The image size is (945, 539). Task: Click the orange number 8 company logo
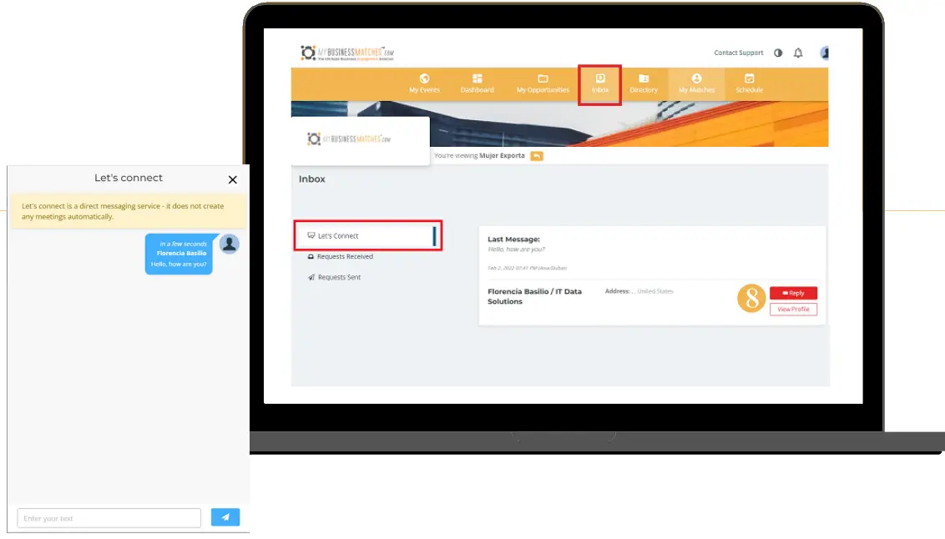(x=751, y=298)
